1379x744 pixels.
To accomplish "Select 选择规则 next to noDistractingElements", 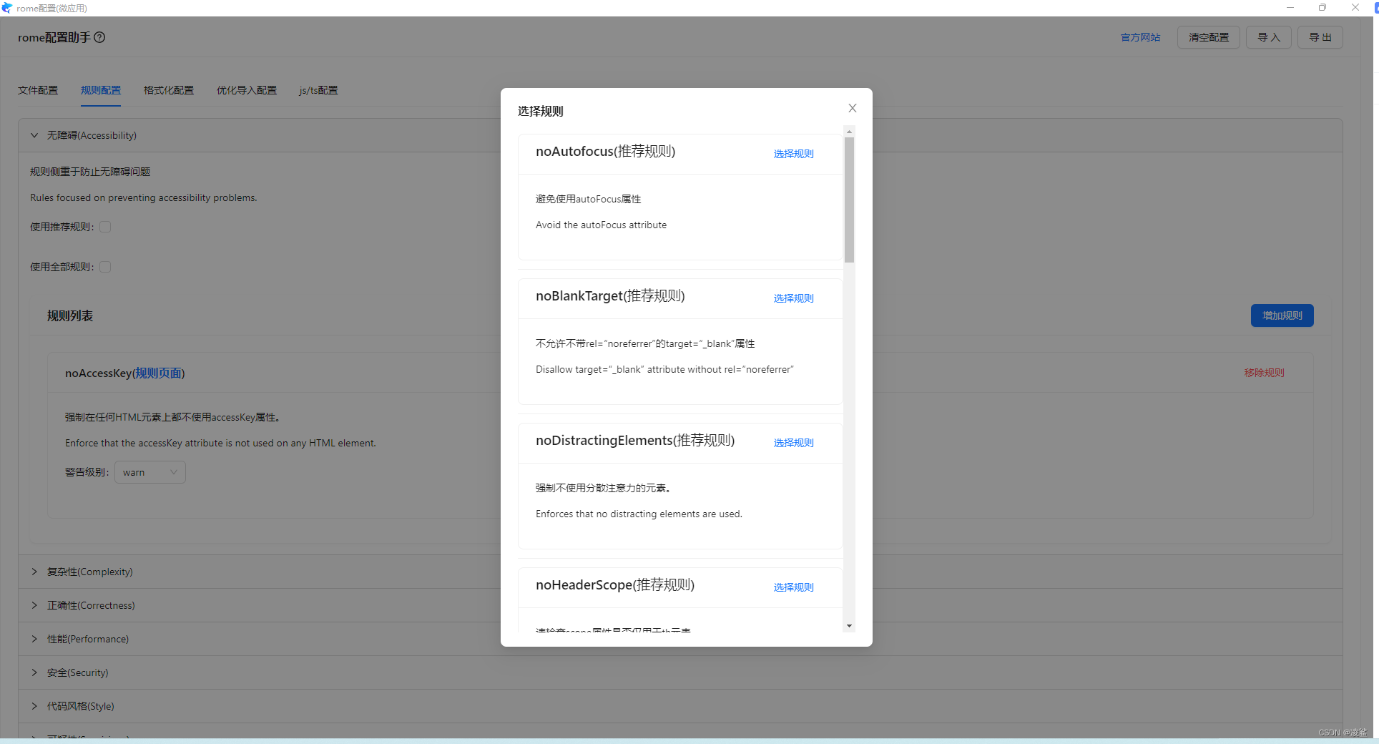I will [x=792, y=443].
